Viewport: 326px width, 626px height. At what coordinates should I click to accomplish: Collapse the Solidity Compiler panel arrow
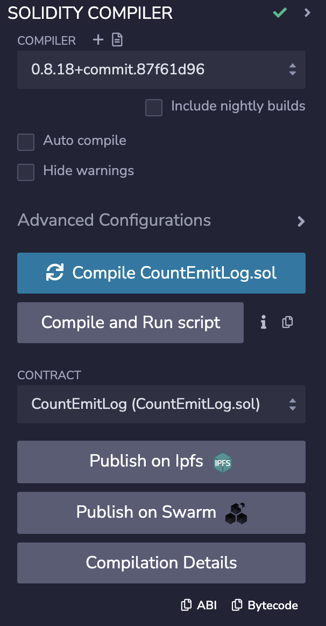pos(308,13)
